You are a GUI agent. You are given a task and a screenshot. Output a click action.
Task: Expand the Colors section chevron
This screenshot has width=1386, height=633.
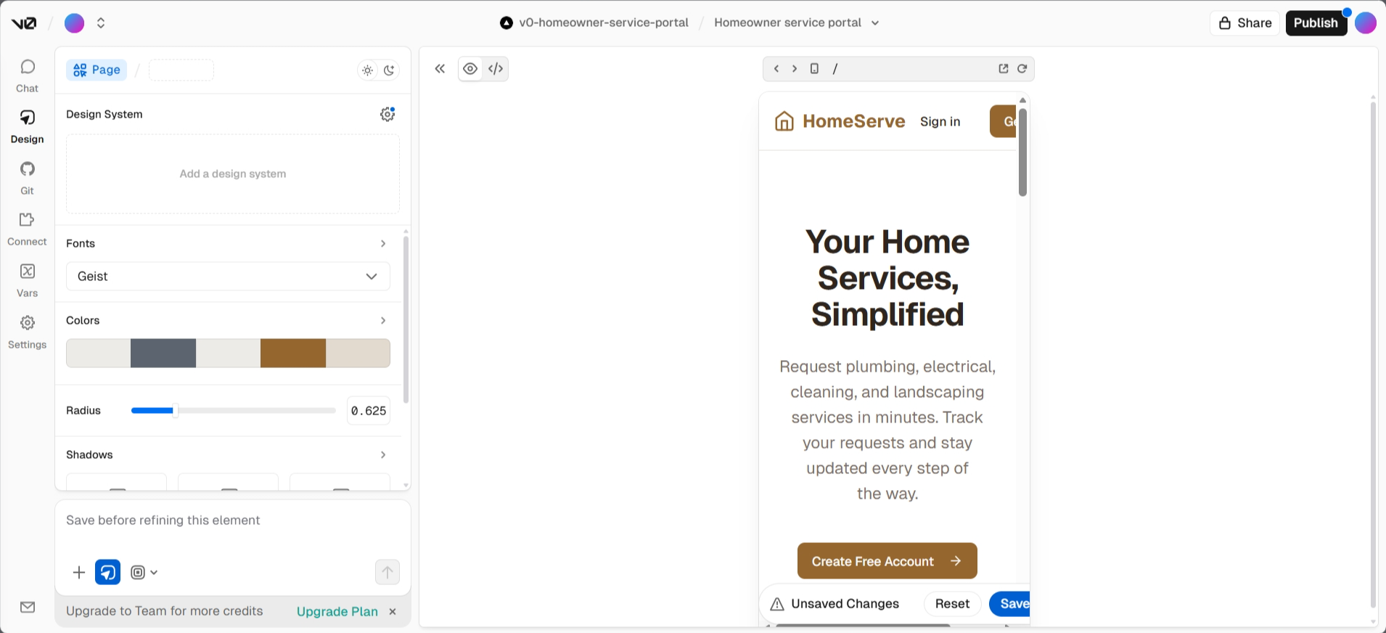[x=383, y=321]
